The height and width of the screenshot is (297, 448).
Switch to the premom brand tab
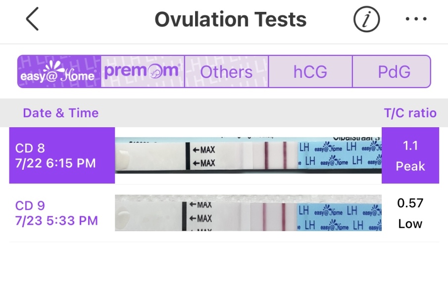click(143, 72)
